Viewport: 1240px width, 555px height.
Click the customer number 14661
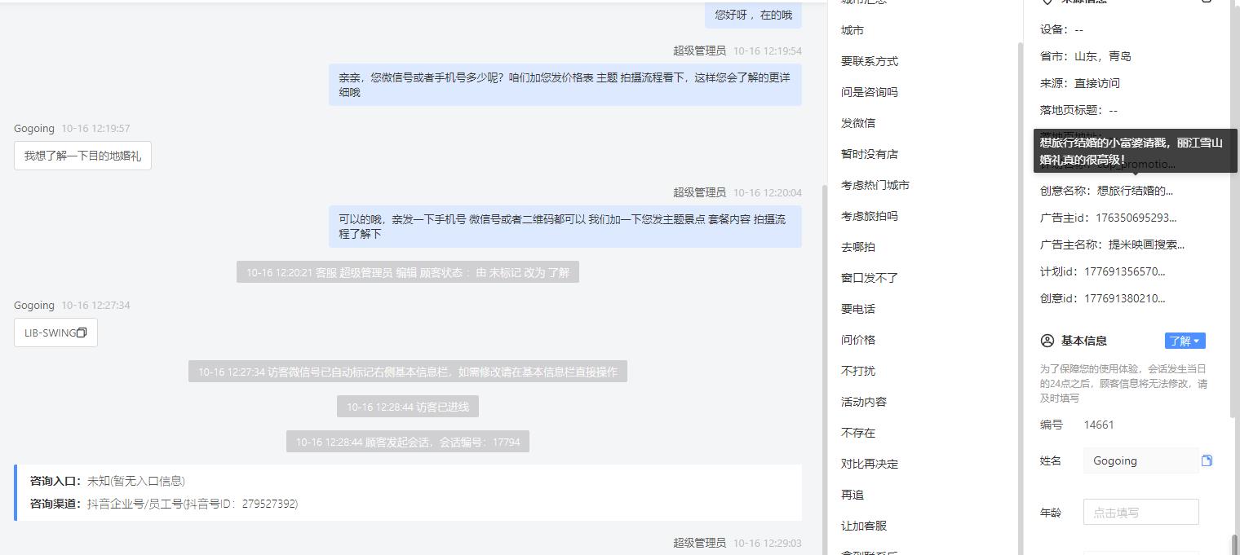coord(1099,425)
